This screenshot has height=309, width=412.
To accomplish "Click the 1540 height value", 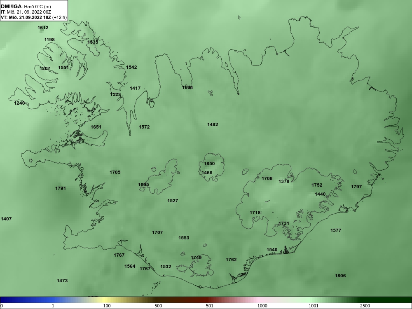I will tap(272, 250).
